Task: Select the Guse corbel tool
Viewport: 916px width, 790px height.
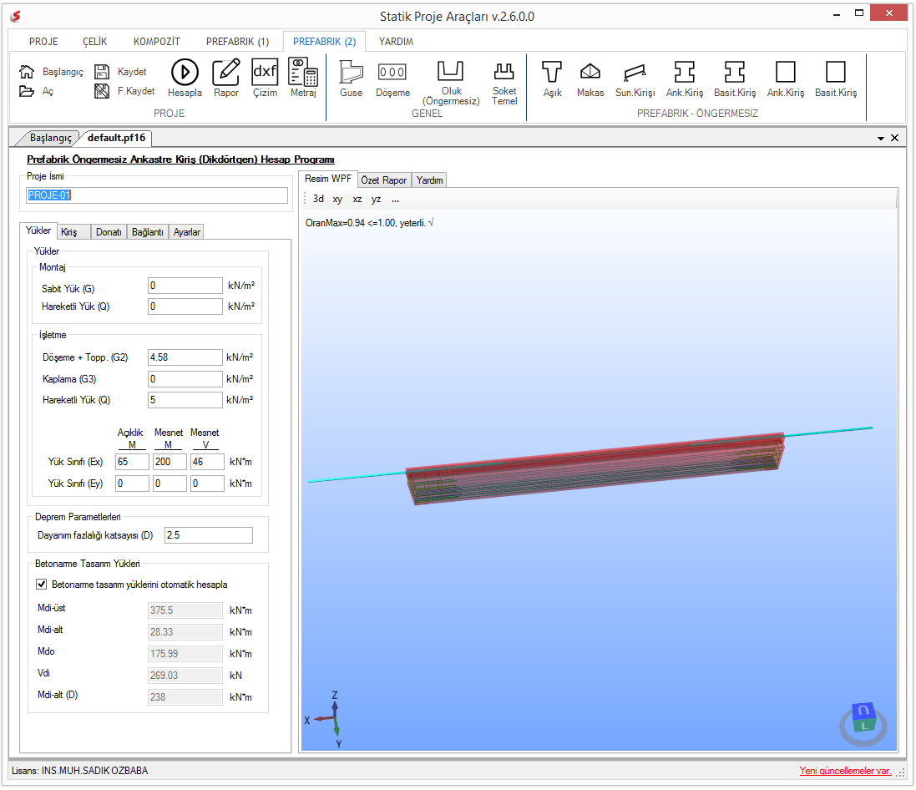Action: point(351,78)
